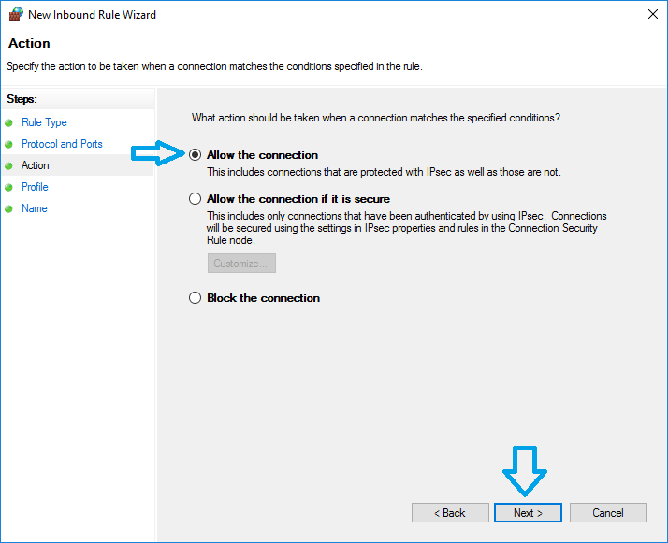Click the green bullet beside Profile
668x543 pixels.
tap(9, 187)
